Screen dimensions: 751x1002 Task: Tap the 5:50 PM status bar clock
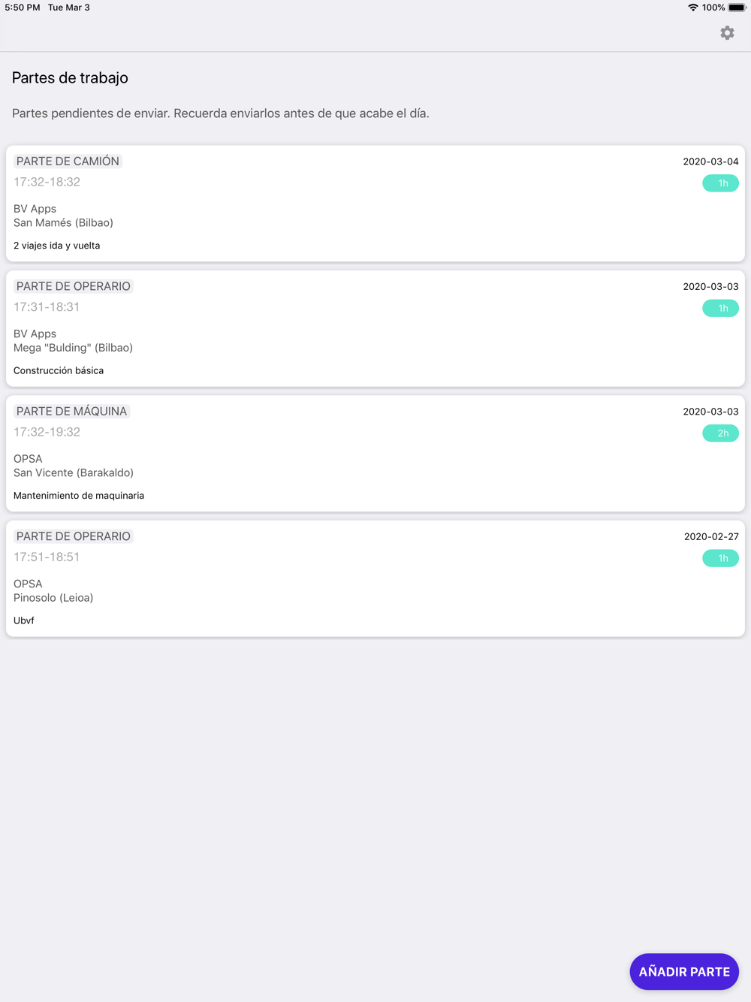tap(23, 8)
